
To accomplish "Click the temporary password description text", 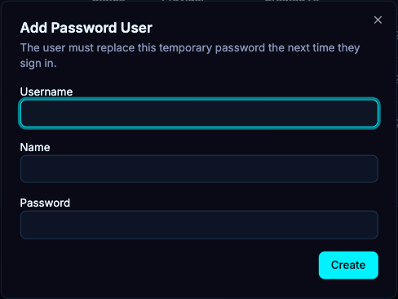I will 190,56.
